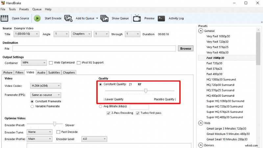Switch to the Chapters tab
The height and width of the screenshot is (148, 263).
pyautogui.click(x=69, y=72)
